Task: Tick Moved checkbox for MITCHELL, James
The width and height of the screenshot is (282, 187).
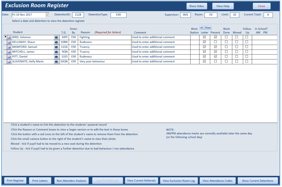Action: coord(236,52)
